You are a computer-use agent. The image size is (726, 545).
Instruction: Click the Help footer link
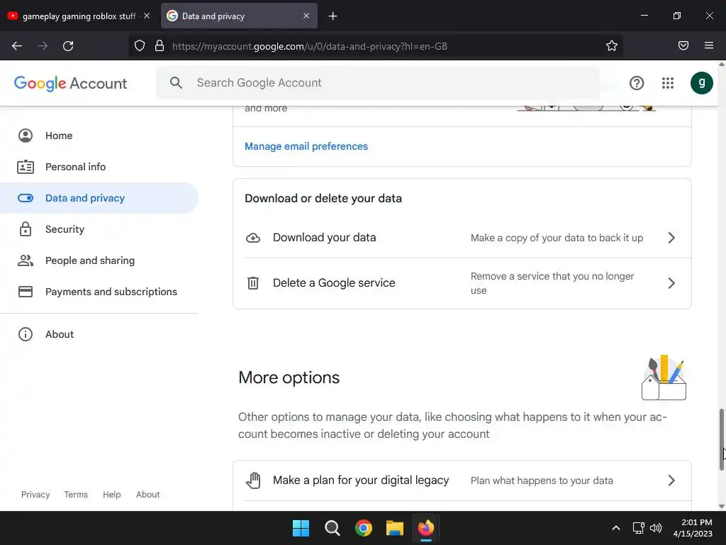click(x=111, y=495)
